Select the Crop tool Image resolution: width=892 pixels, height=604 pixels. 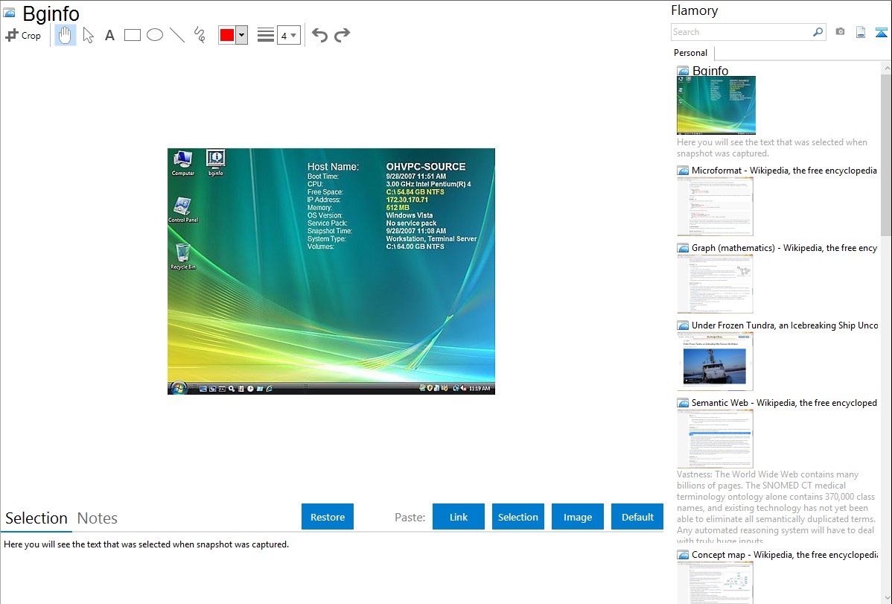pyautogui.click(x=23, y=35)
